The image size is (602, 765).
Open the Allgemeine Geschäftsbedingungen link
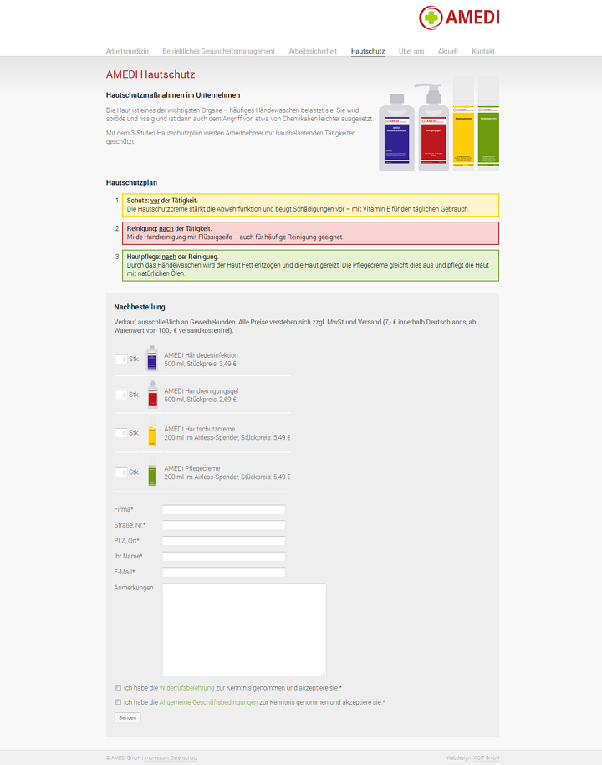point(208,702)
